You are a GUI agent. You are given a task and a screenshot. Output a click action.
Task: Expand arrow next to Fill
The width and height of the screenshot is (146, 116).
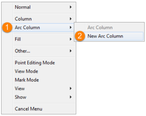71,39
